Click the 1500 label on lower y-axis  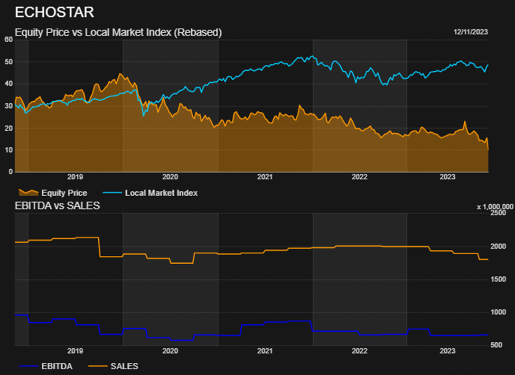pos(498,279)
